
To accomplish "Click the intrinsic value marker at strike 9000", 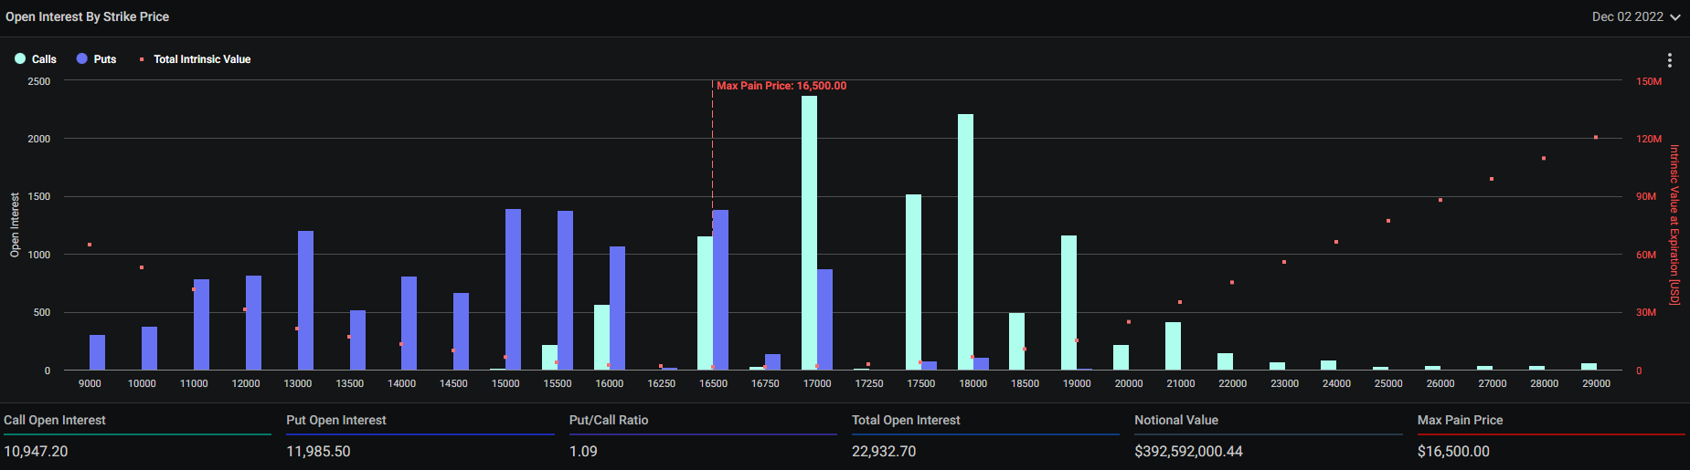I will point(90,245).
